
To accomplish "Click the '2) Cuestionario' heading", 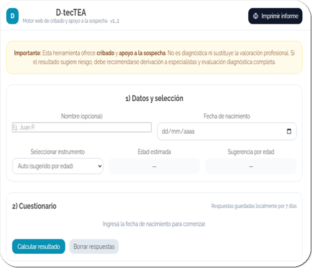I will 34,206.
